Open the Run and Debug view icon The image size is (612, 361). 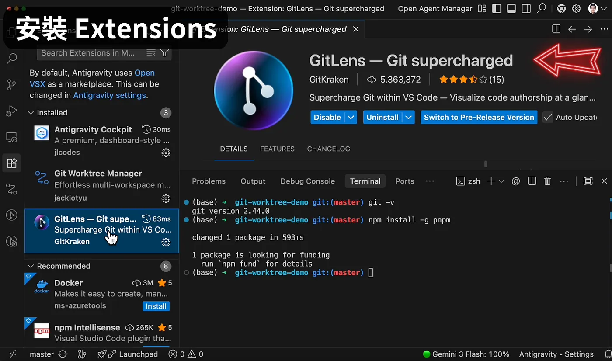point(12,111)
